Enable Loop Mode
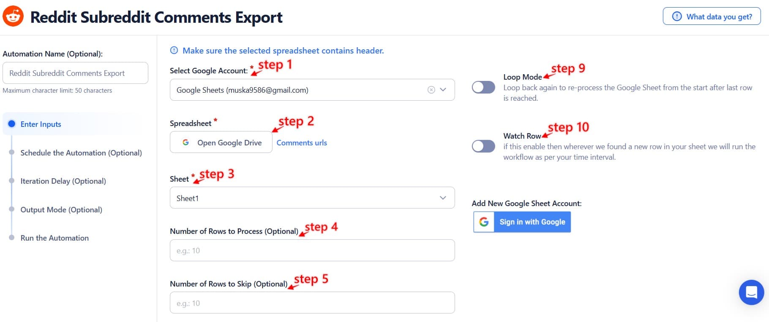The image size is (769, 322). tap(483, 87)
